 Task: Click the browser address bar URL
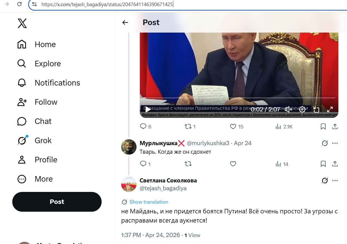[x=107, y=4]
